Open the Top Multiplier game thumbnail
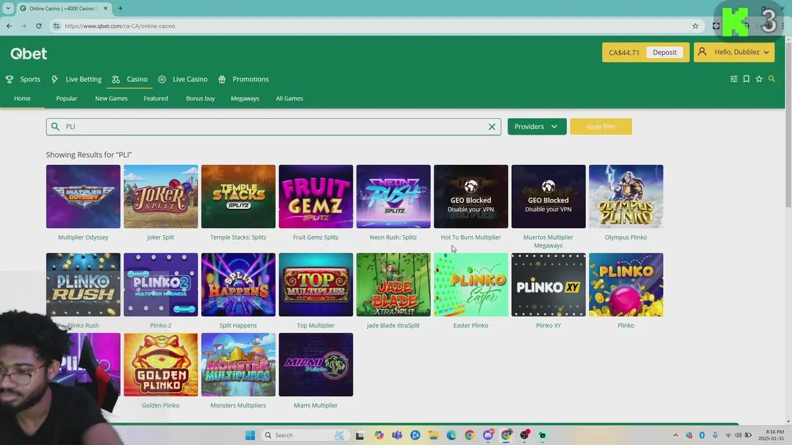 coord(316,284)
